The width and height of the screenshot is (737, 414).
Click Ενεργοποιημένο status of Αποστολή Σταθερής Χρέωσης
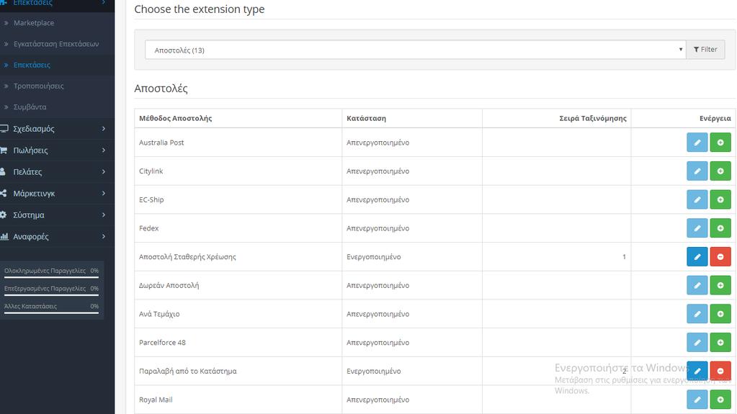pyautogui.click(x=374, y=257)
